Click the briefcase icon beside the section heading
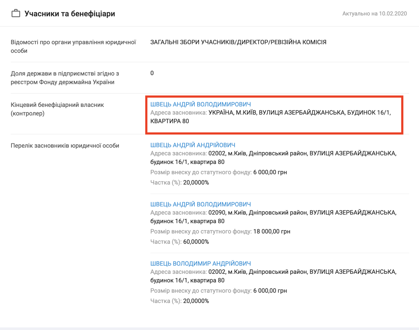The width and height of the screenshot is (419, 330). [16, 13]
